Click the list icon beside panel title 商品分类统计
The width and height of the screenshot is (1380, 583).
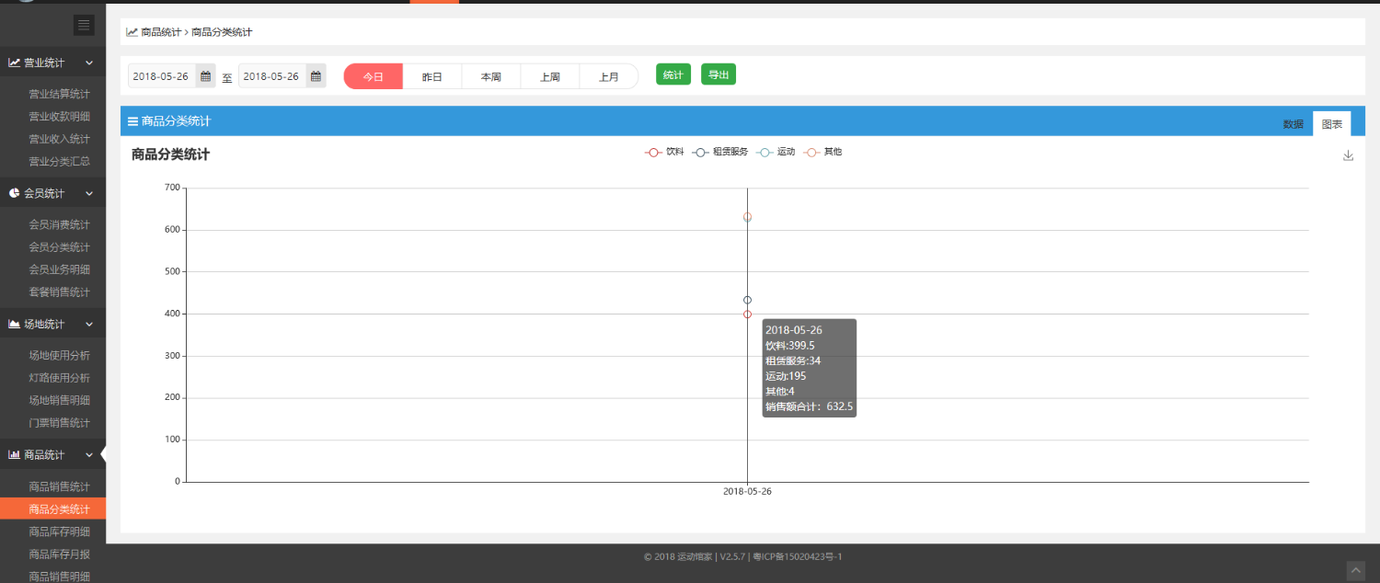132,120
